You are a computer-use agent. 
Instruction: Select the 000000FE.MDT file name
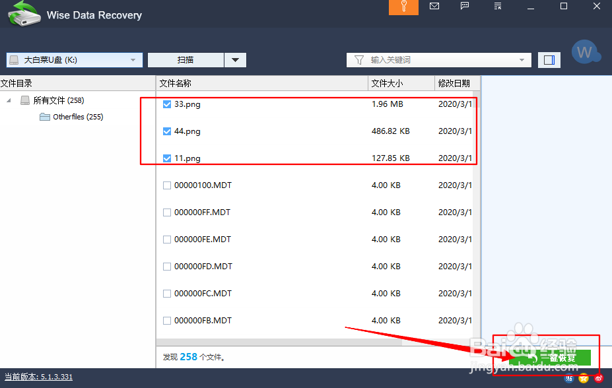[x=203, y=240]
